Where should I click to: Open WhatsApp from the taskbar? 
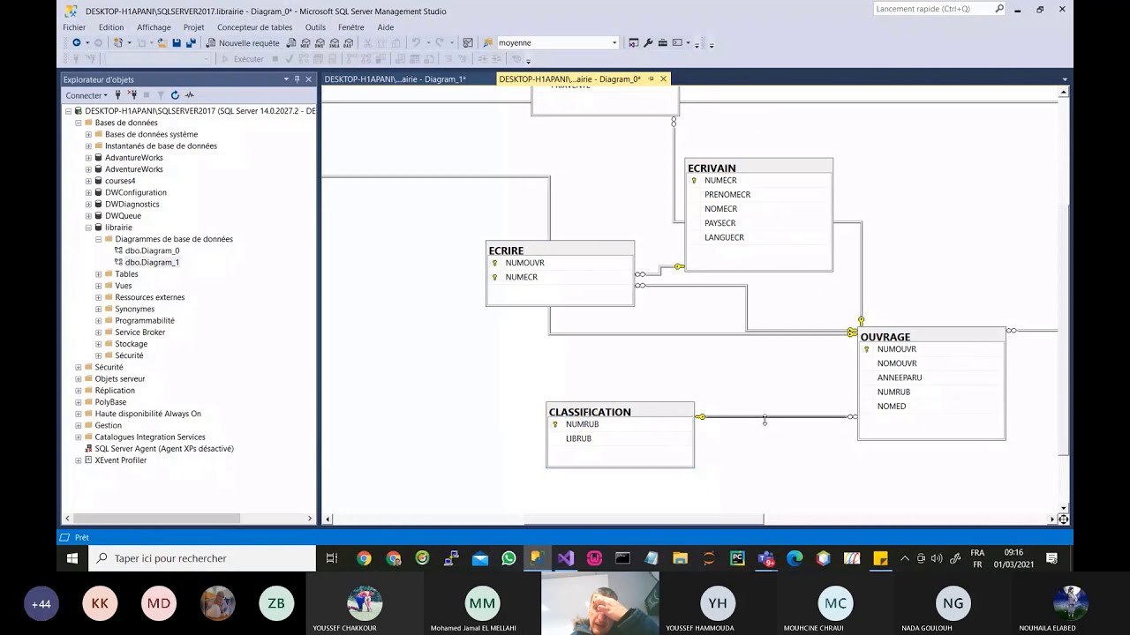[508, 558]
